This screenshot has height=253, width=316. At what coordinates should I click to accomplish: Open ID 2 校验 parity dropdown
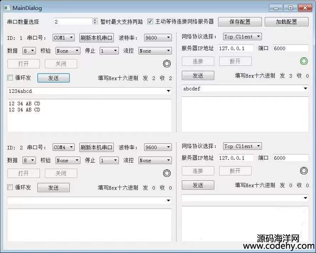click(x=68, y=160)
